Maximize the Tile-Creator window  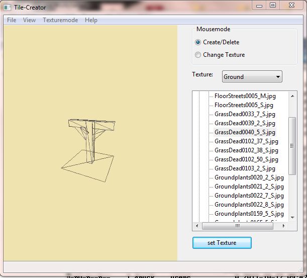coord(273,6)
